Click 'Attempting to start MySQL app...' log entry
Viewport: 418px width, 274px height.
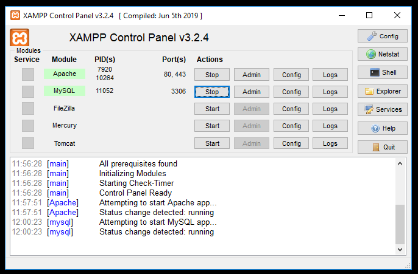[x=158, y=222]
